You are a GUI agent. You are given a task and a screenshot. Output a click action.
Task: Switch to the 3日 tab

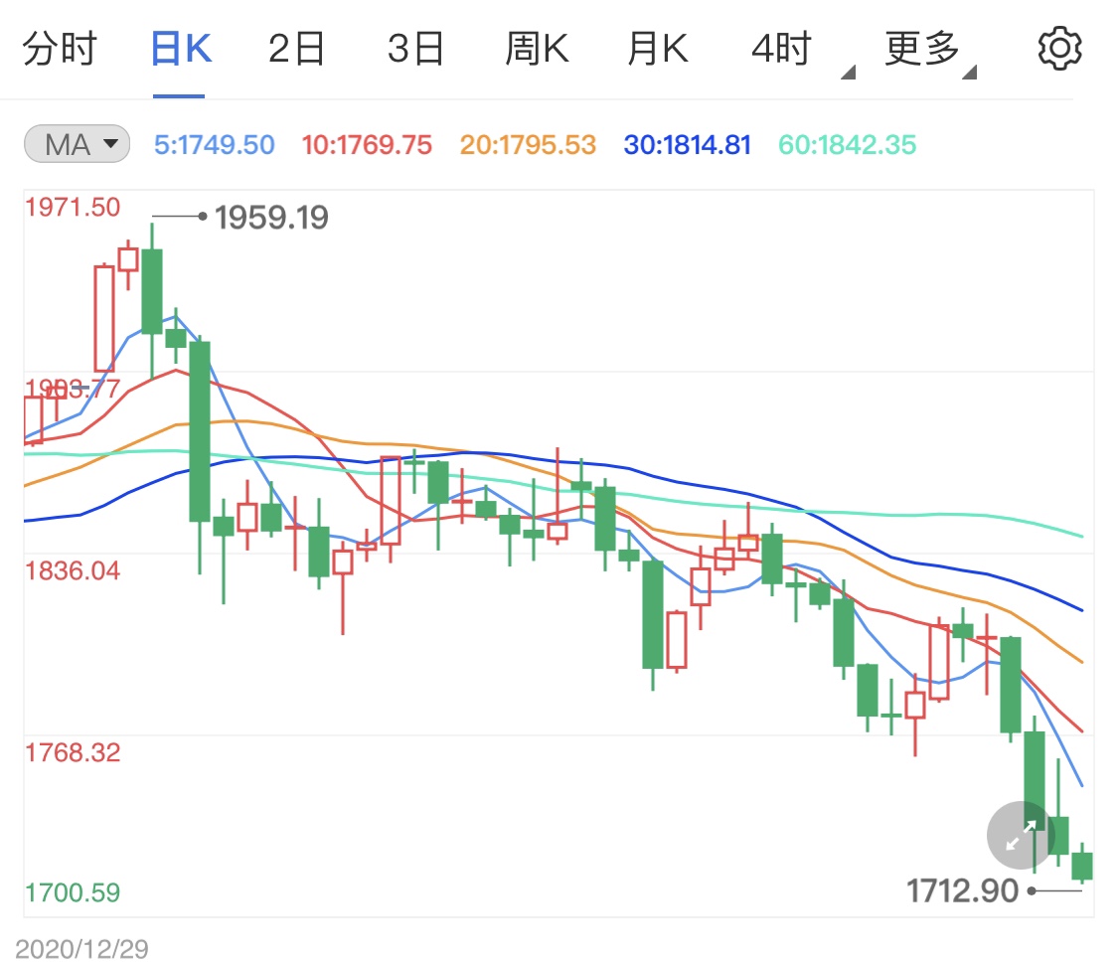(x=415, y=49)
